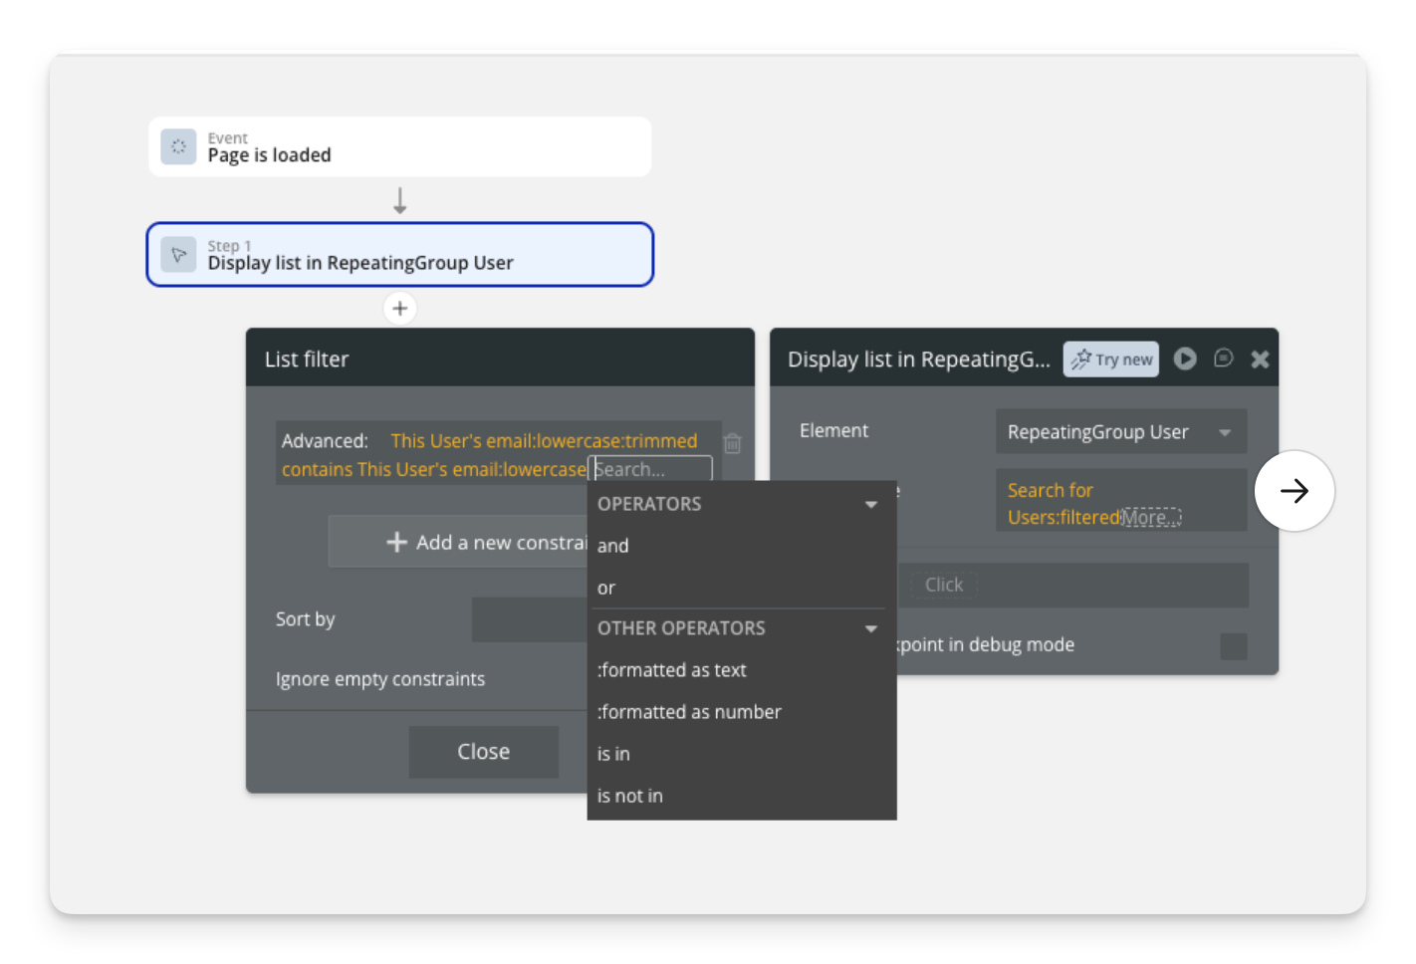Image resolution: width=1416 pixels, height=964 pixels.
Task: Toggle the breakpoint in debug mode checkbox
Action: (1233, 646)
